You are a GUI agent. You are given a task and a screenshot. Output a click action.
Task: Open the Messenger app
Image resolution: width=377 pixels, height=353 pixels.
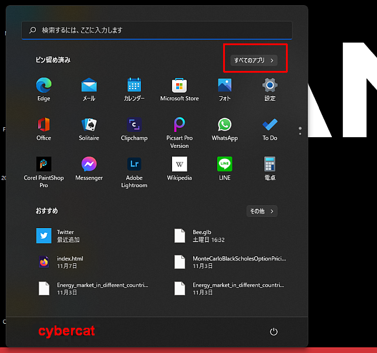tap(89, 168)
